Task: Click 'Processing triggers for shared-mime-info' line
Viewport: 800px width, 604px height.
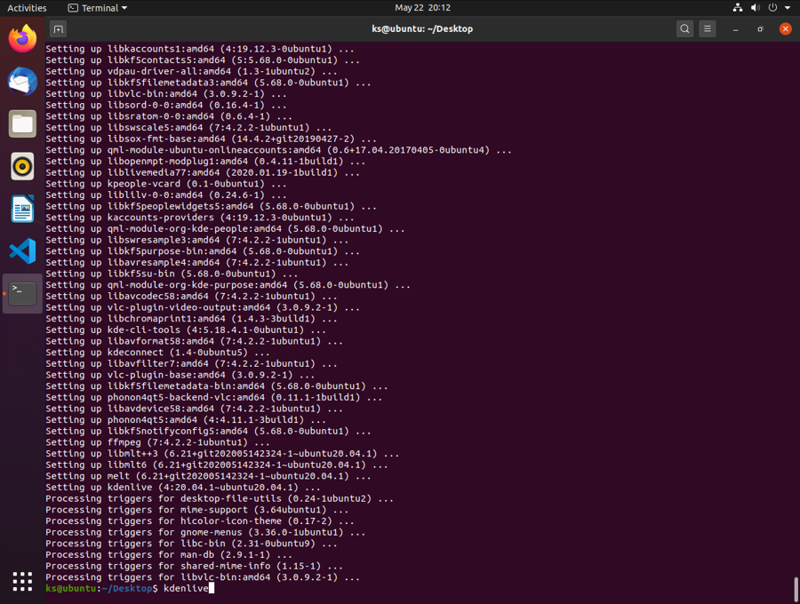Action: [x=194, y=566]
